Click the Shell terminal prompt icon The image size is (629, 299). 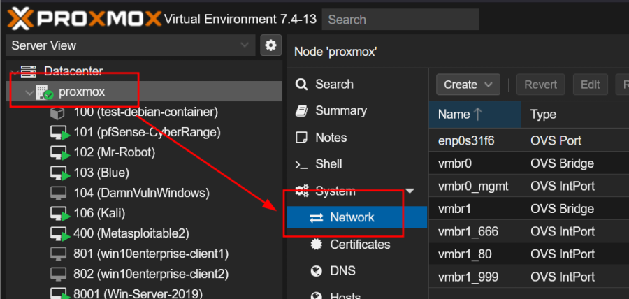(x=302, y=164)
